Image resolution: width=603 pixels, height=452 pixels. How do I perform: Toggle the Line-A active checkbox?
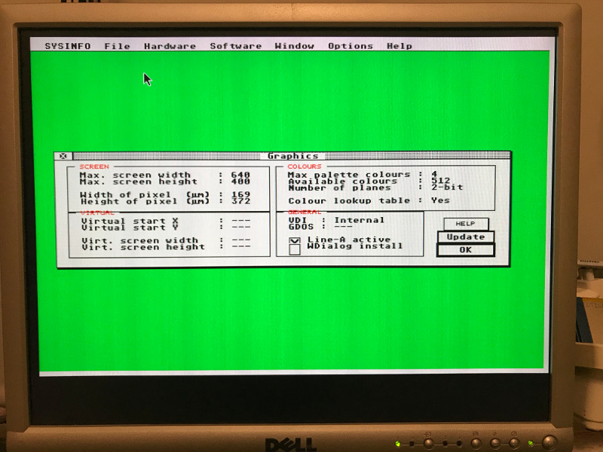point(295,240)
